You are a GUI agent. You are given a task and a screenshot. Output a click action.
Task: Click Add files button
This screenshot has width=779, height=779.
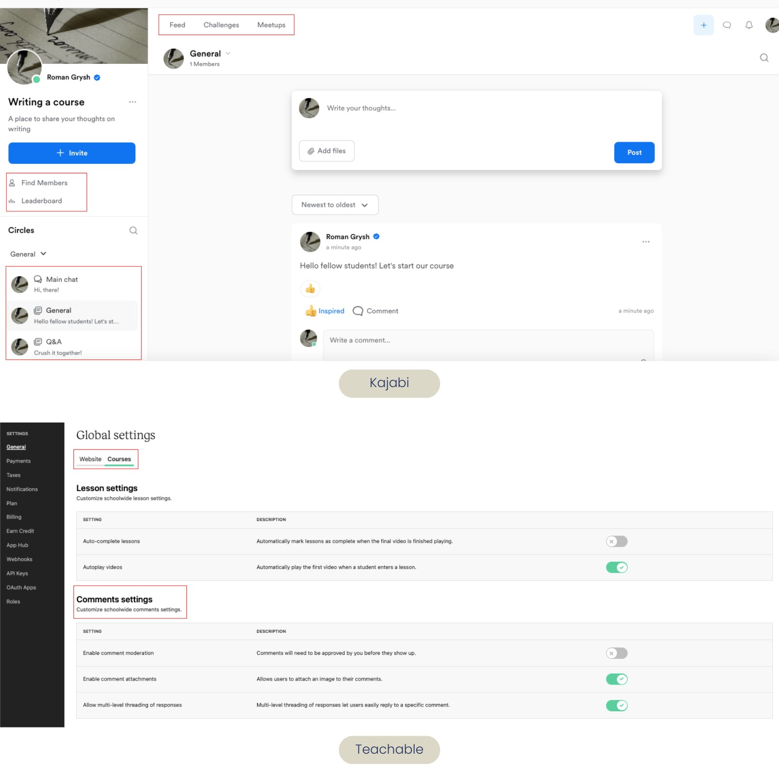[326, 151]
